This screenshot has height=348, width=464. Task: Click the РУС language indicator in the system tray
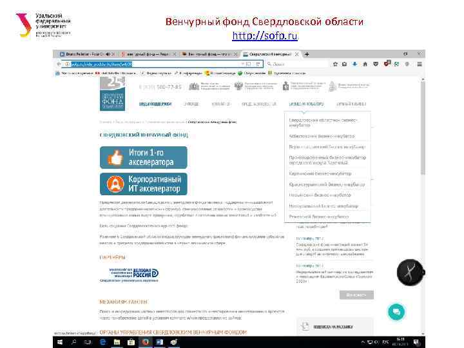[385, 342]
